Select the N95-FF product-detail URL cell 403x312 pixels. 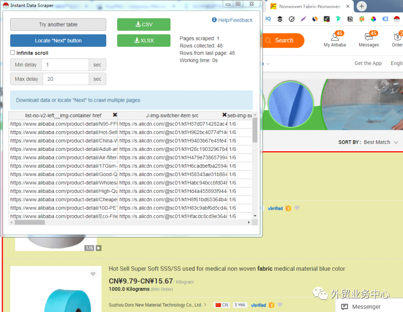tap(63, 124)
